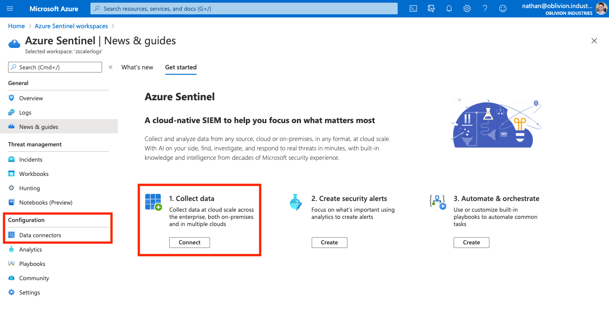The width and height of the screenshot is (609, 316).
Task: Click the Directory and subscription filter icon
Action: click(431, 9)
